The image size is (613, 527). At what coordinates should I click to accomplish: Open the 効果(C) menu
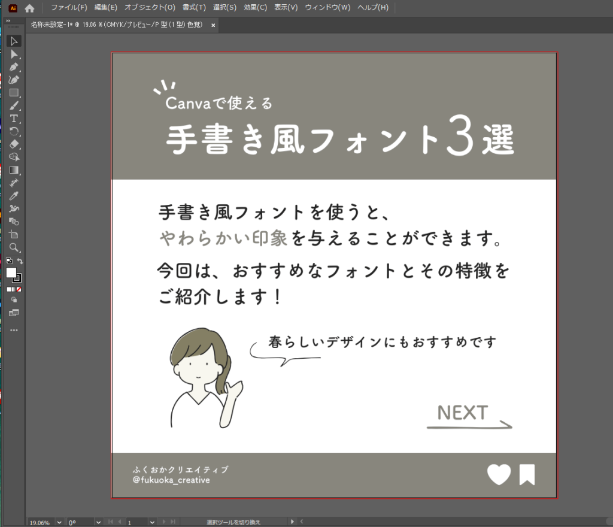pyautogui.click(x=255, y=7)
